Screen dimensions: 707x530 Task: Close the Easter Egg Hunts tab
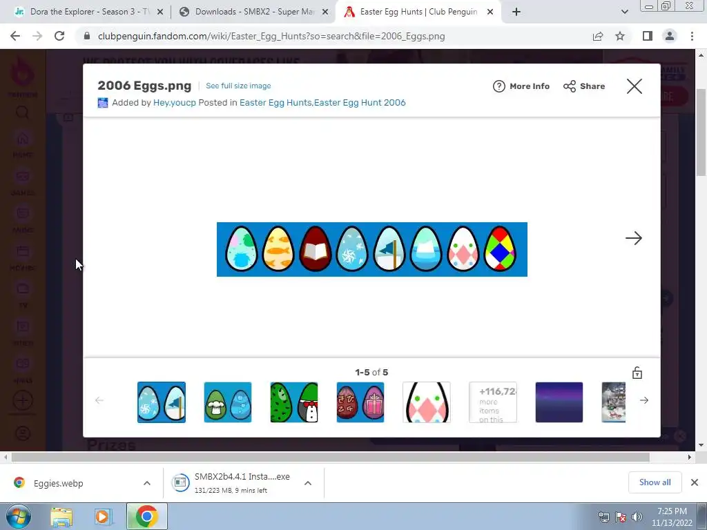coord(490,12)
